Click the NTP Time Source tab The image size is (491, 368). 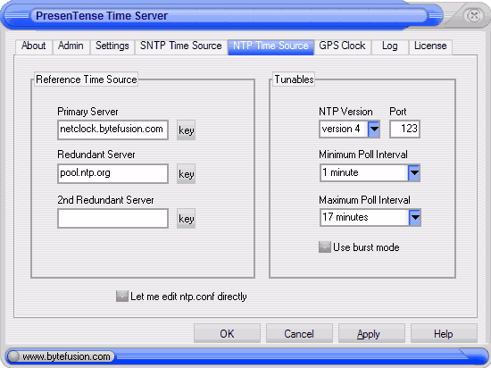[270, 46]
